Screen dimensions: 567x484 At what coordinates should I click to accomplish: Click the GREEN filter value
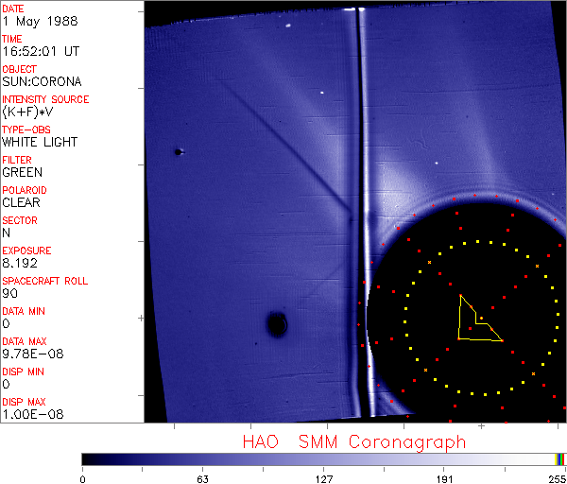tap(22, 173)
